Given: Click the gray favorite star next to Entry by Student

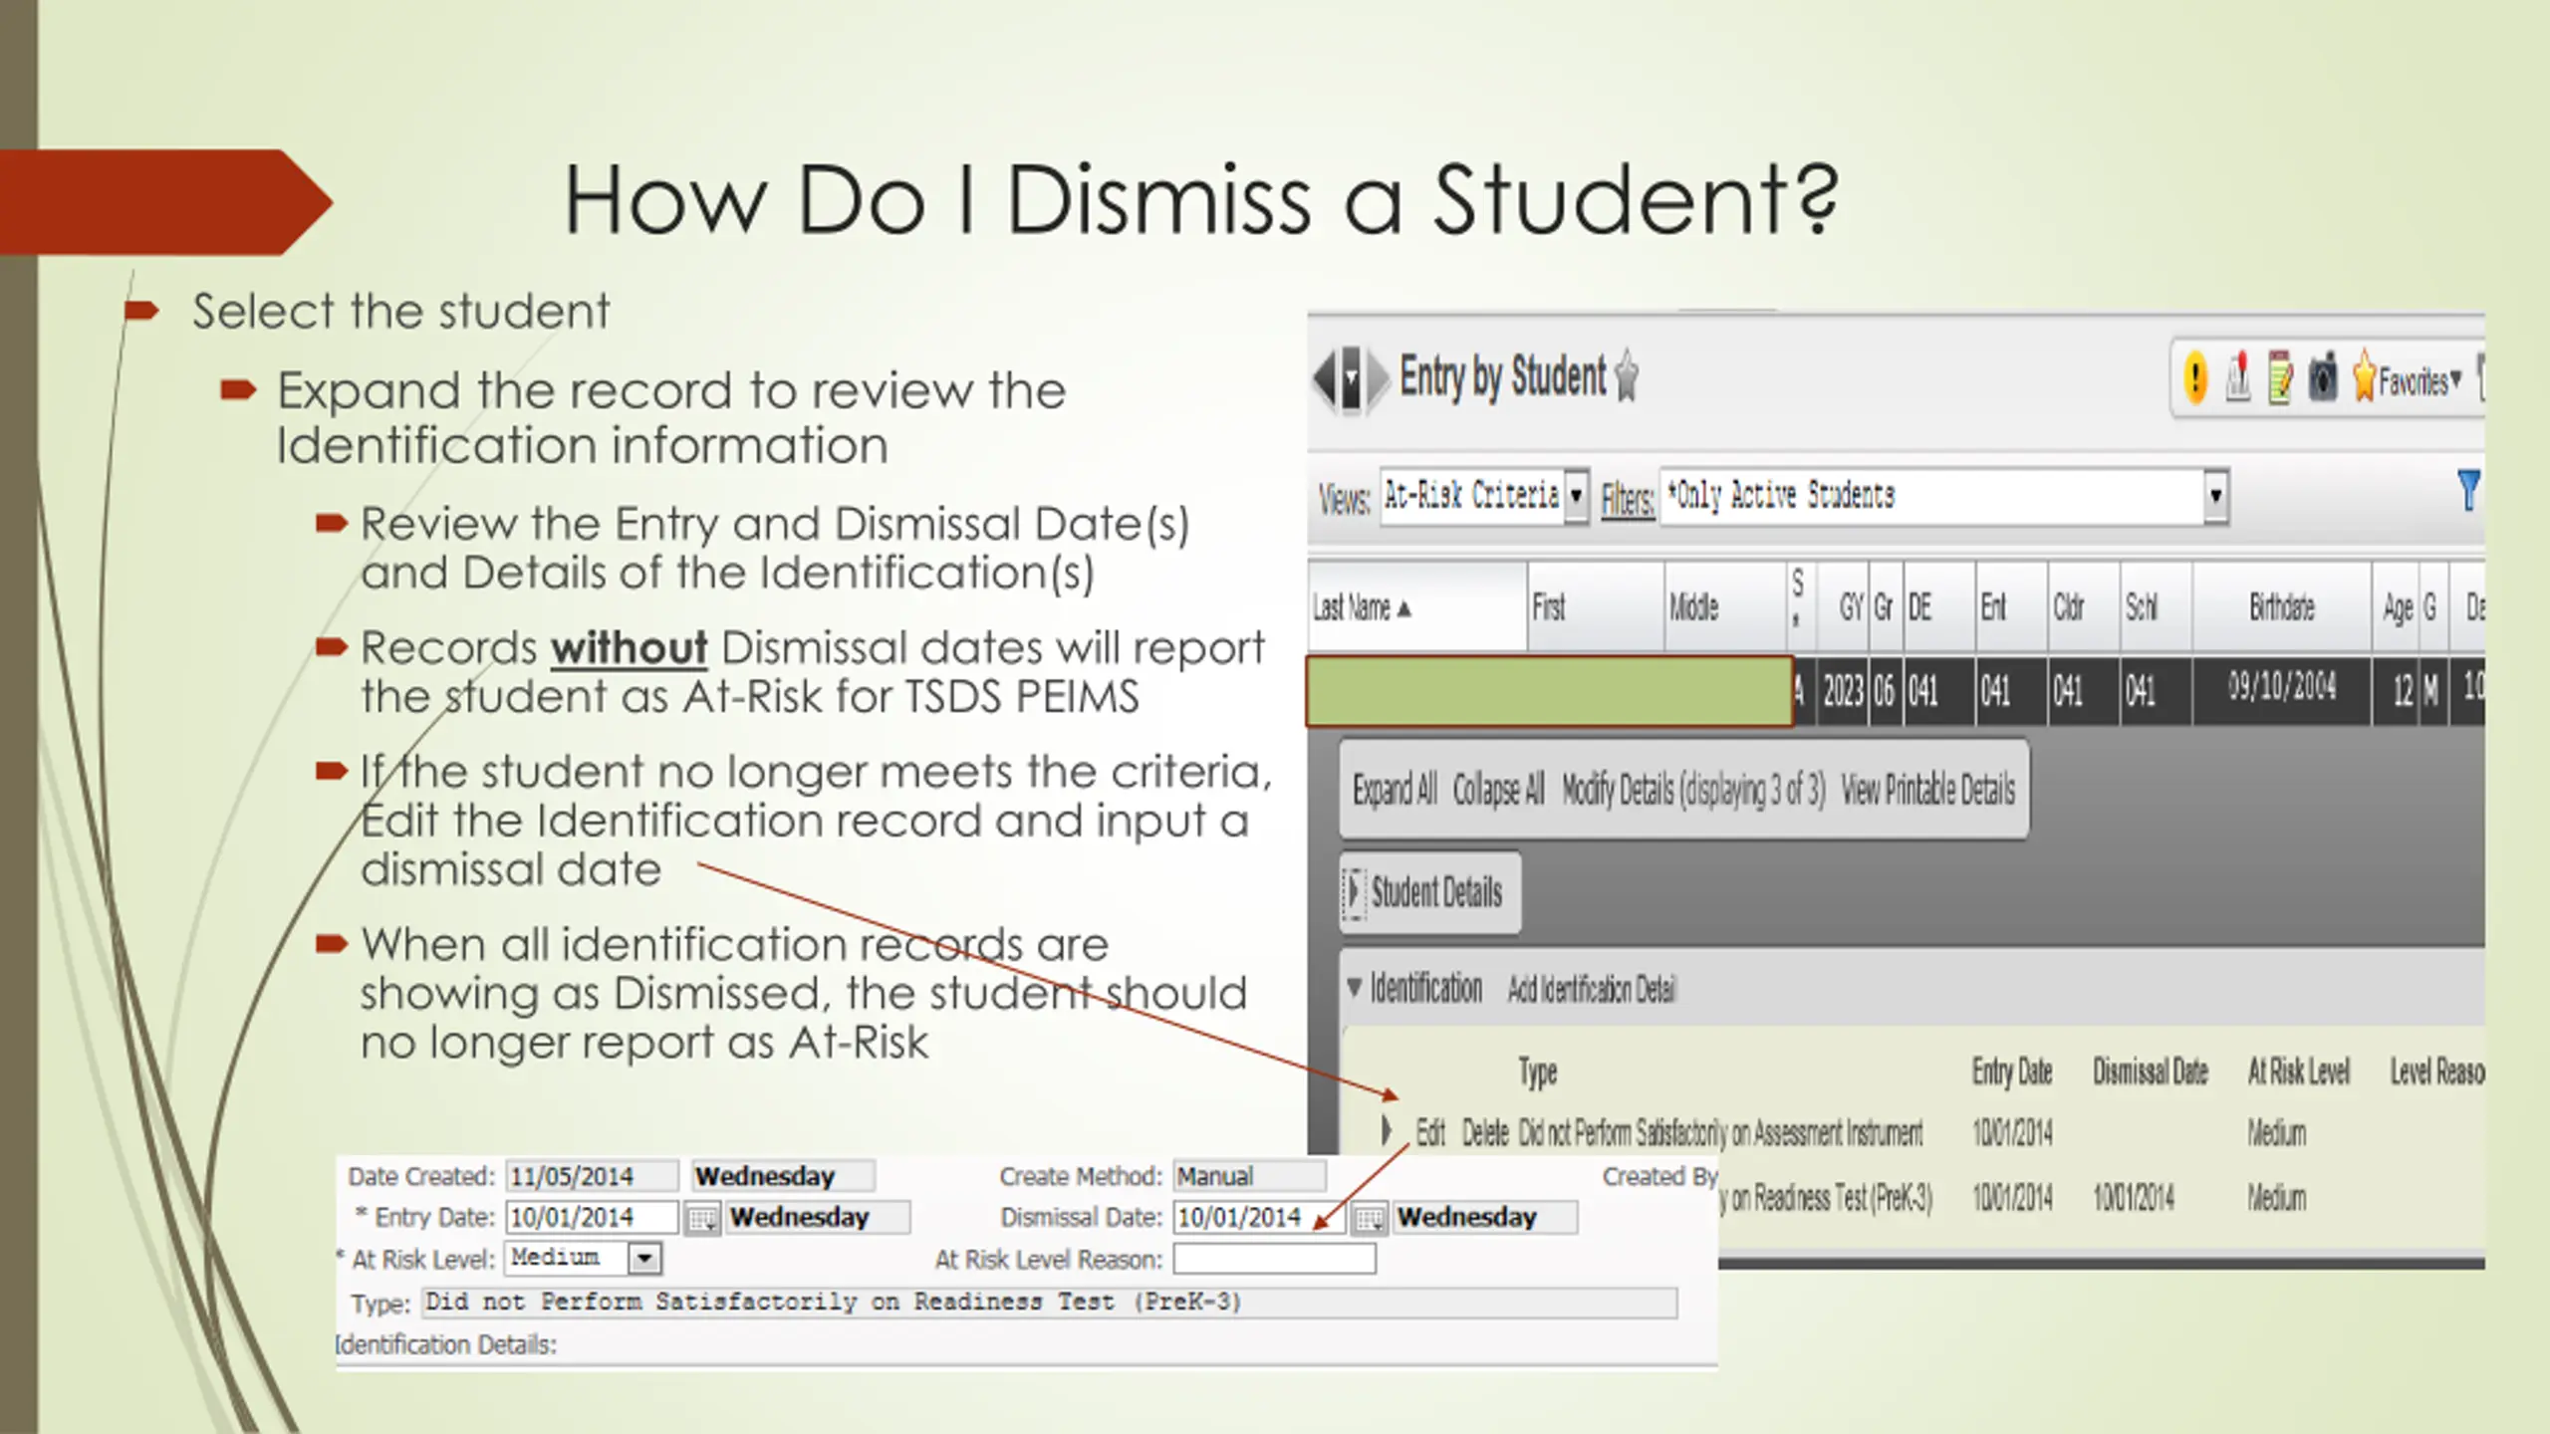Looking at the screenshot, I should [1626, 376].
